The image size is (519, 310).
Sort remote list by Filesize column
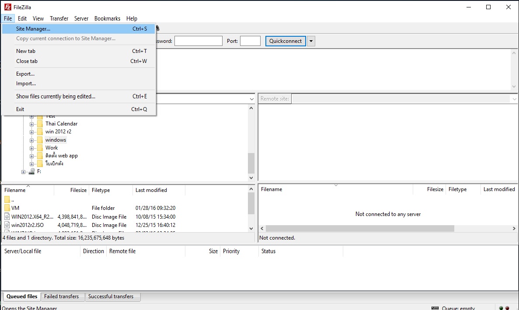pyautogui.click(x=429, y=189)
